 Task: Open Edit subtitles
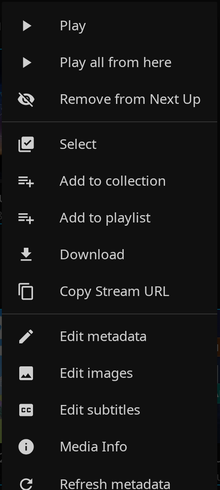click(110, 410)
